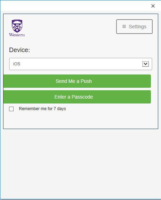Viewport: 161px width, 200px height.
Task: Expand the Device dropdown showing iOS
Action: [x=81, y=64]
